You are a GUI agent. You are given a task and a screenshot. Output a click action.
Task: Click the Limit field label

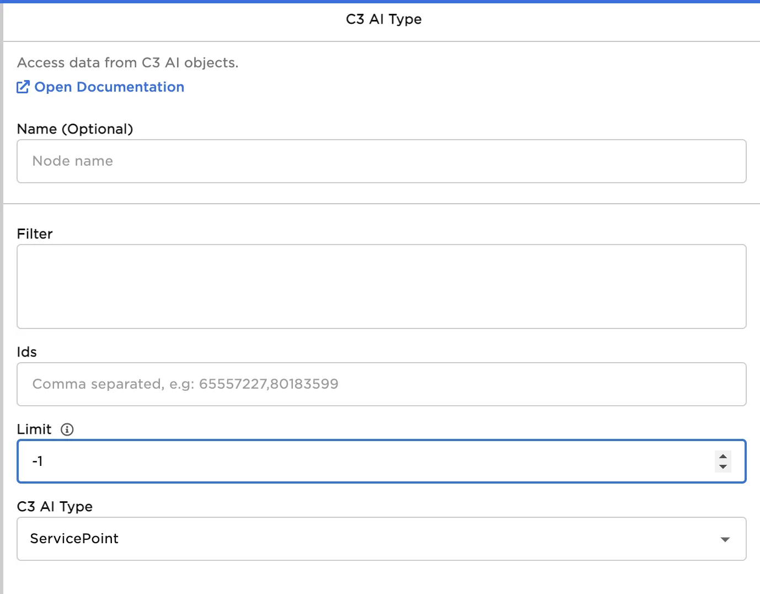coord(34,429)
